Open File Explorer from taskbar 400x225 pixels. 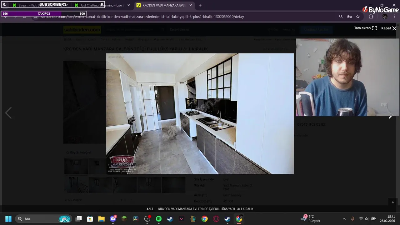coord(101,219)
